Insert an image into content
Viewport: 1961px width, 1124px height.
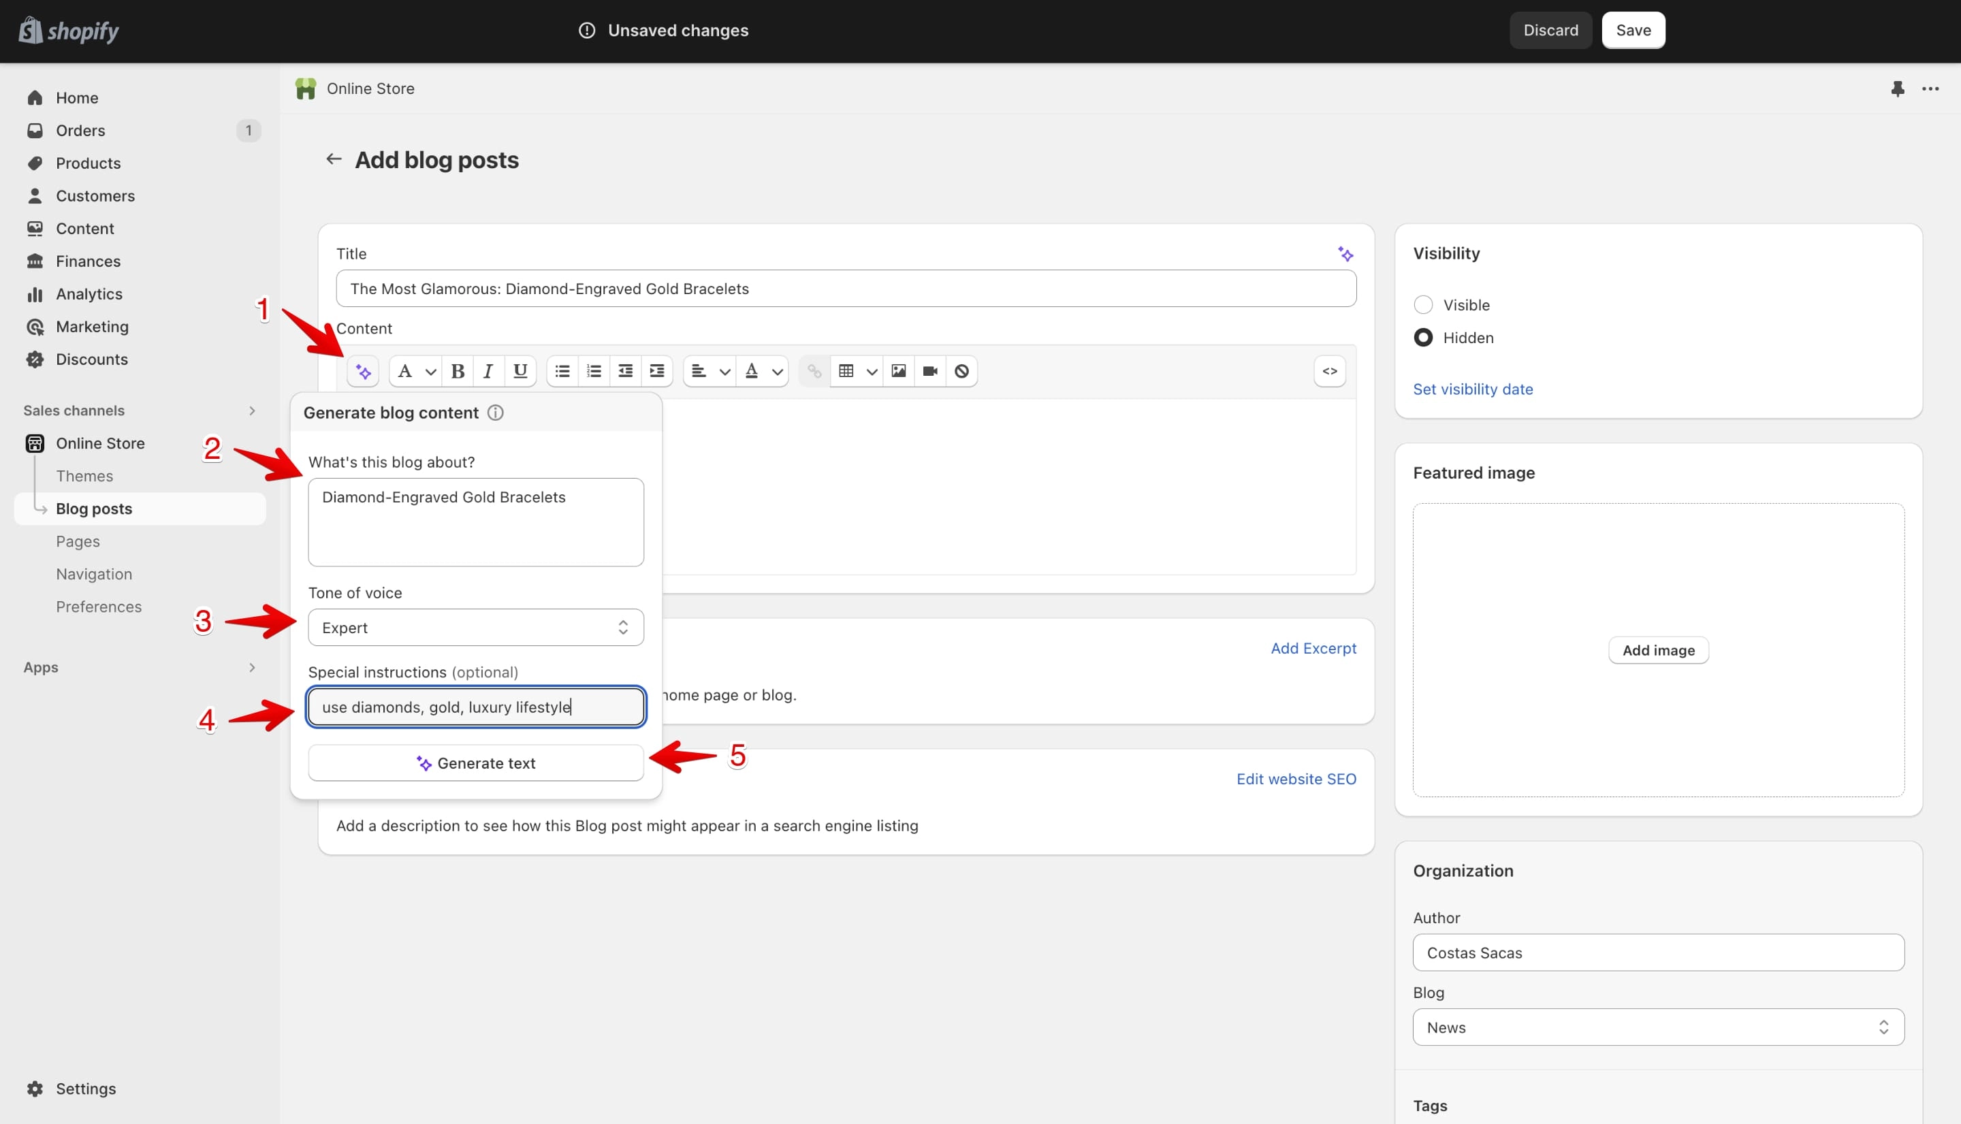(899, 371)
